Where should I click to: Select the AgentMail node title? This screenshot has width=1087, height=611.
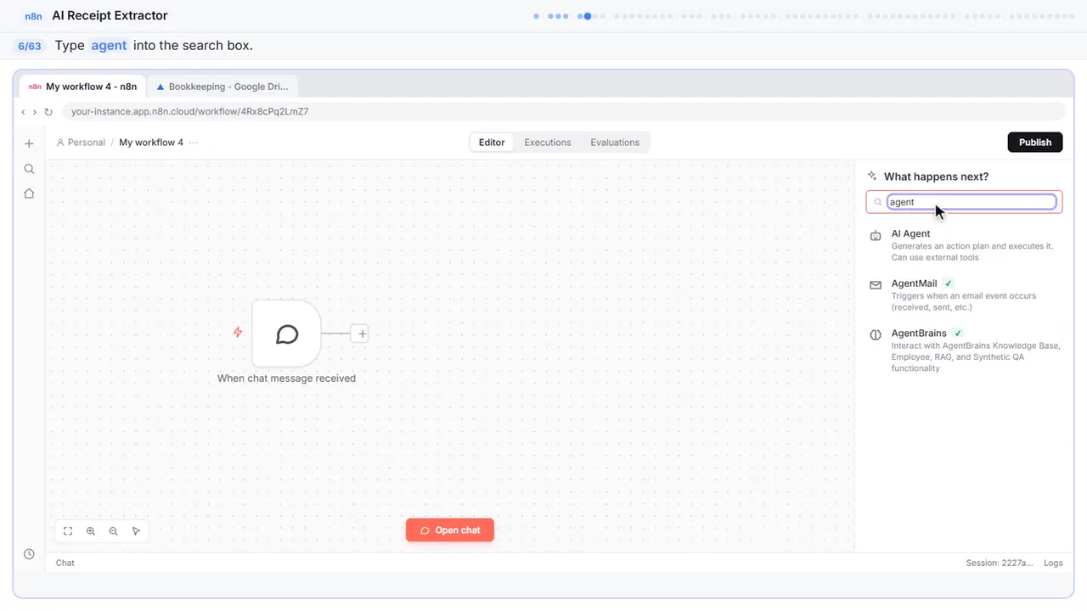tap(914, 283)
